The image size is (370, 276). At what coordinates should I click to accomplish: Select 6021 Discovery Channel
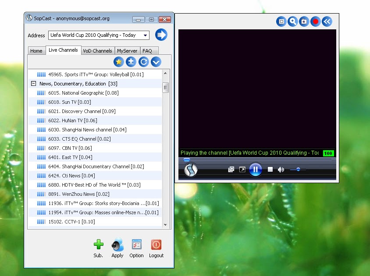(95, 111)
